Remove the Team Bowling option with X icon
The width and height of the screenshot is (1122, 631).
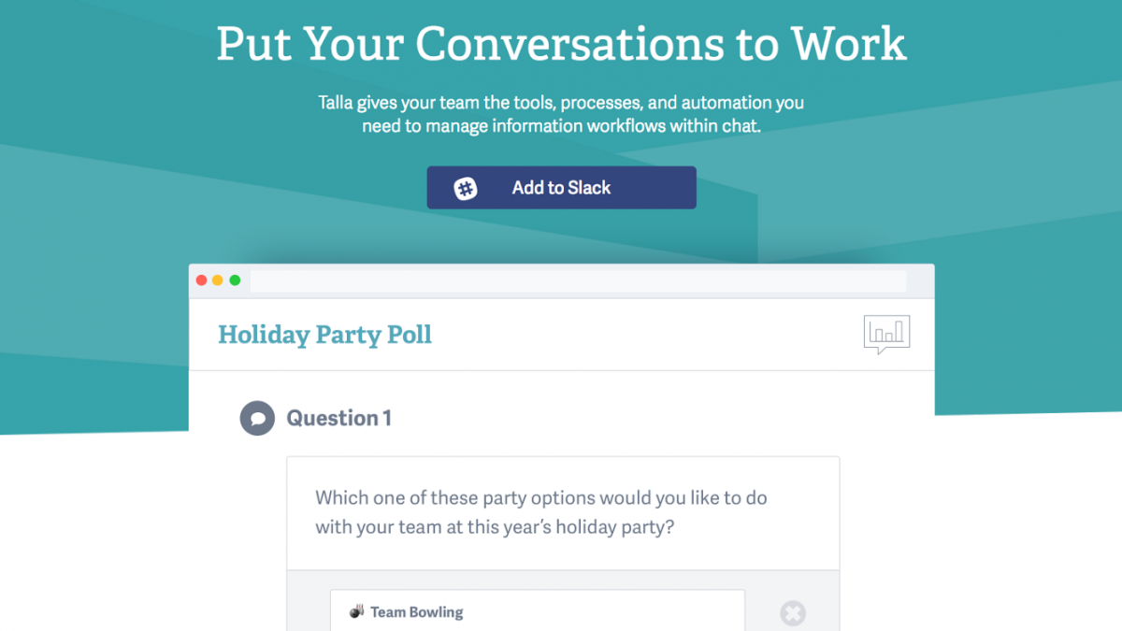(x=793, y=613)
